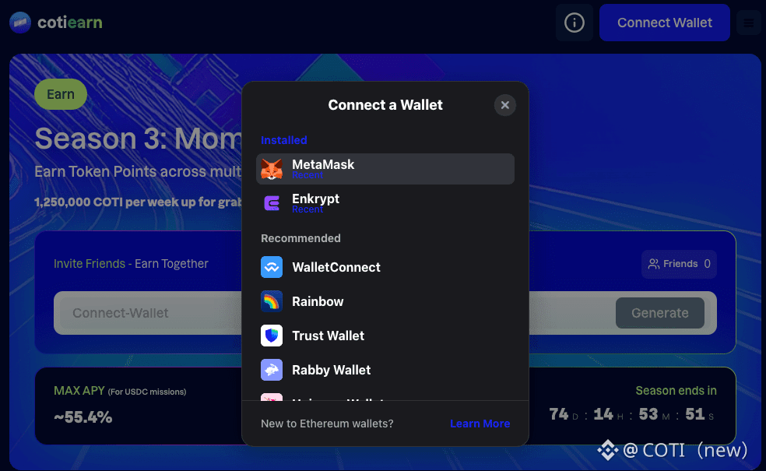Screen dimensions: 766x471
Task: Click the MAX APY label
Action: [x=79, y=391]
